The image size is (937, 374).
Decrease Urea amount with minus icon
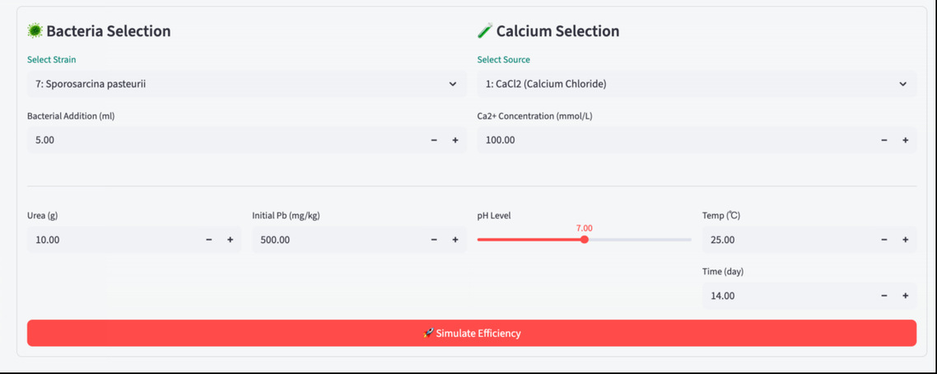(209, 240)
